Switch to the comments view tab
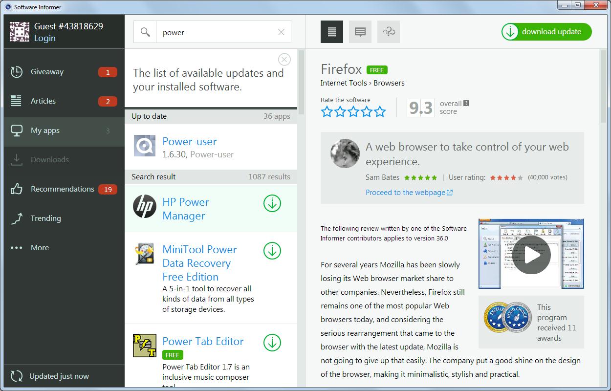 [360, 32]
